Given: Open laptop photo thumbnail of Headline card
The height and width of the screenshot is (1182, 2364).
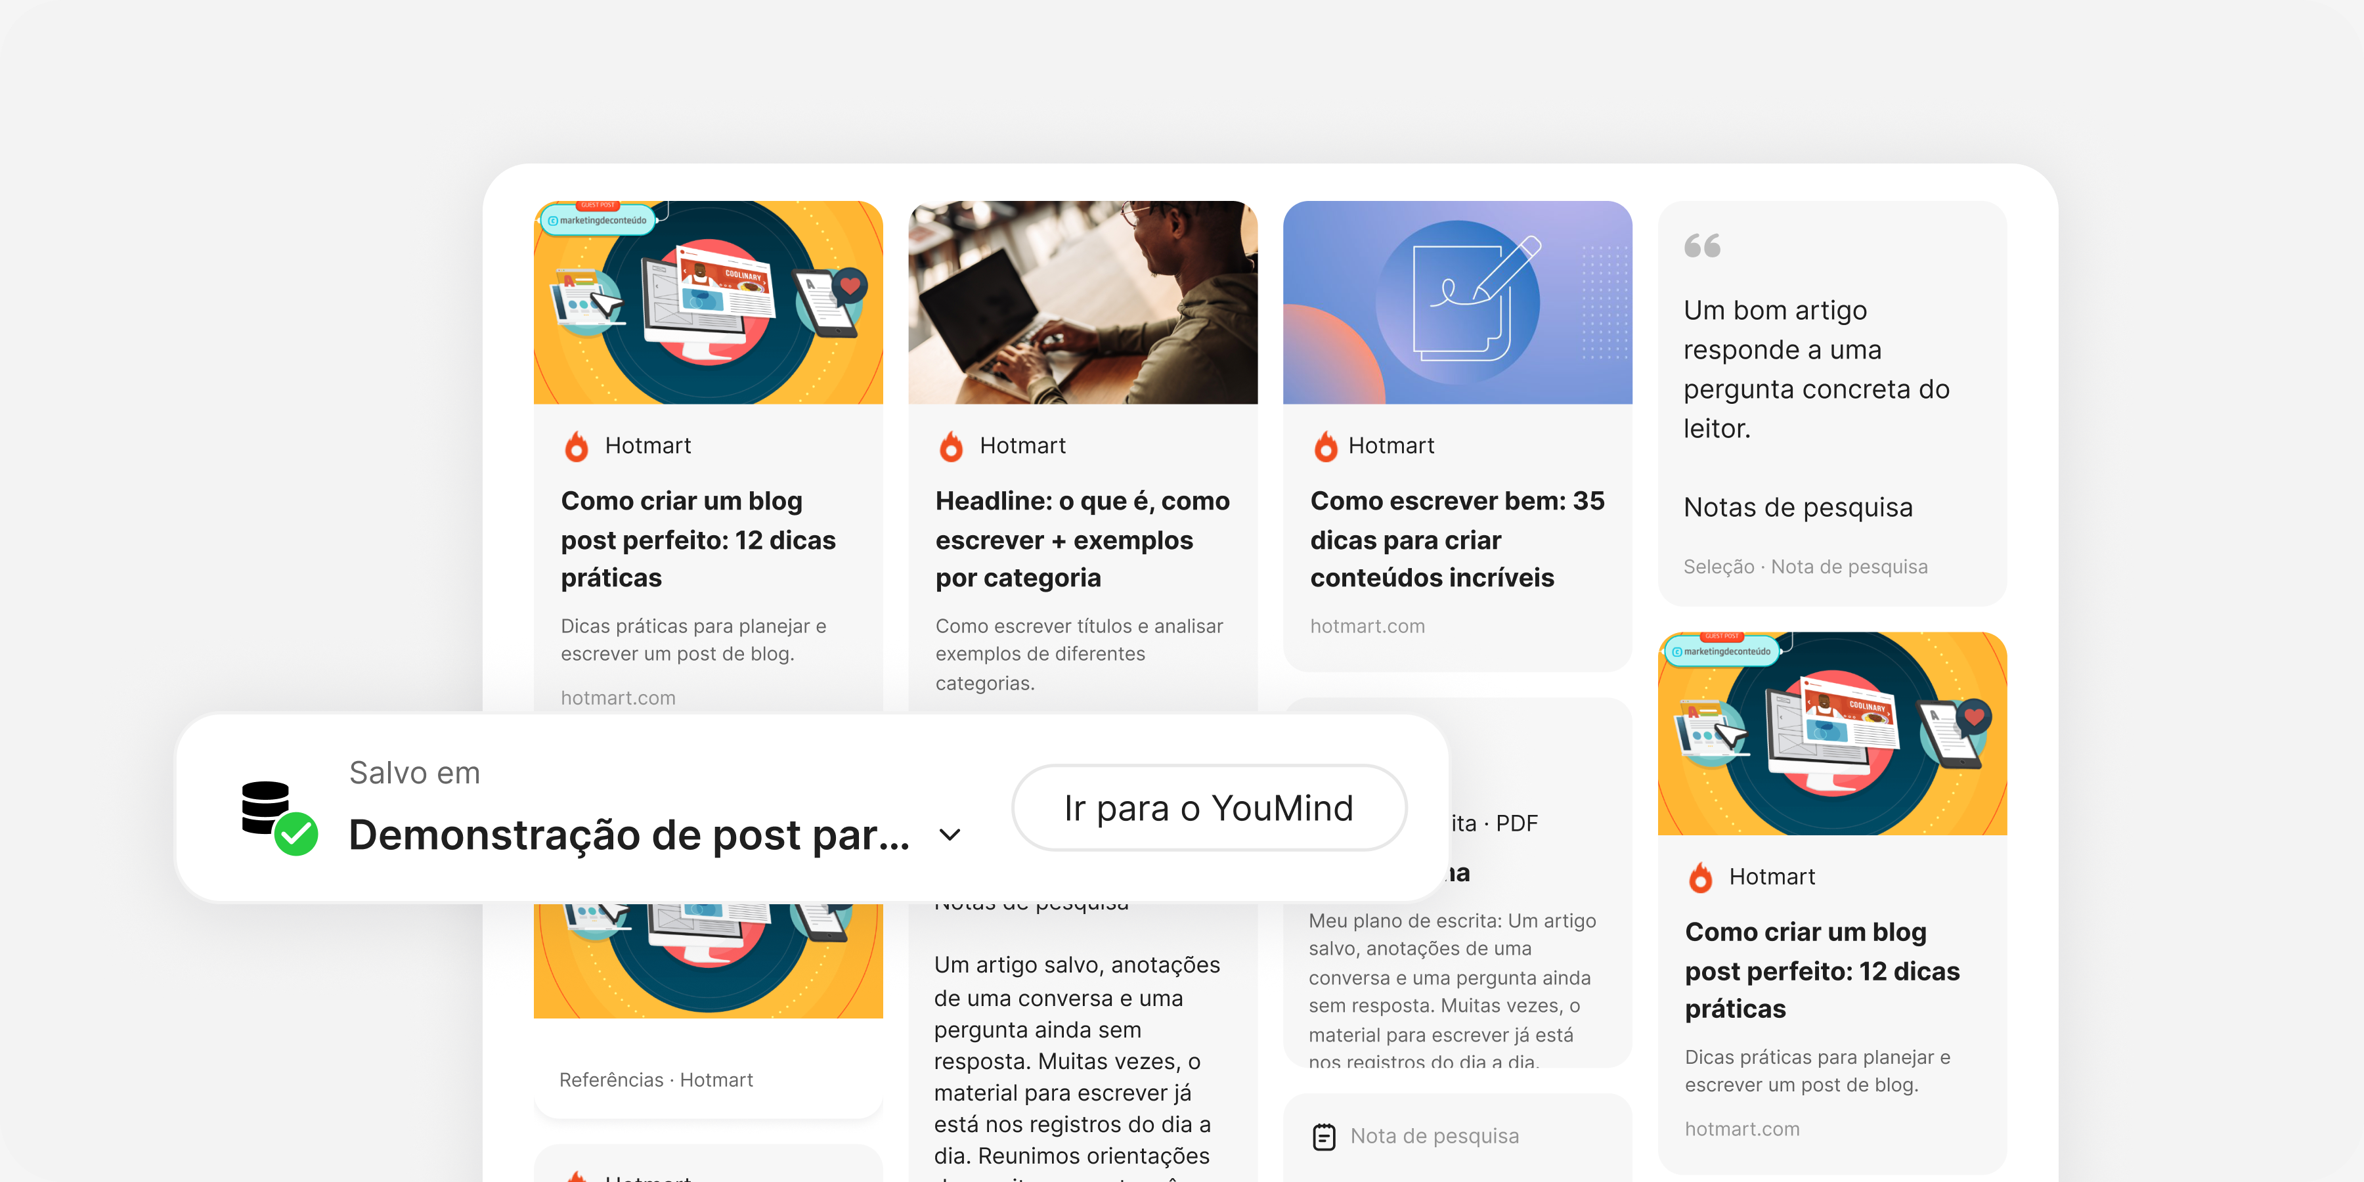Looking at the screenshot, I should pos(1083,302).
